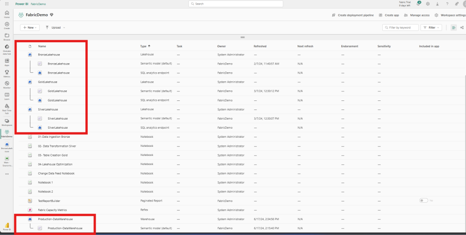This screenshot has width=466, height=235.
Task: Open GoldLakehouse Lakehouse item
Action: 47,82
